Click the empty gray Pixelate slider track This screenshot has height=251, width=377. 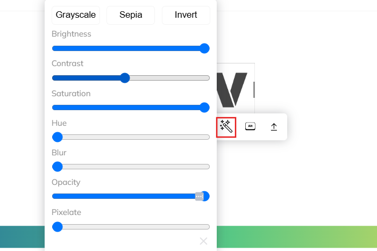(x=136, y=227)
